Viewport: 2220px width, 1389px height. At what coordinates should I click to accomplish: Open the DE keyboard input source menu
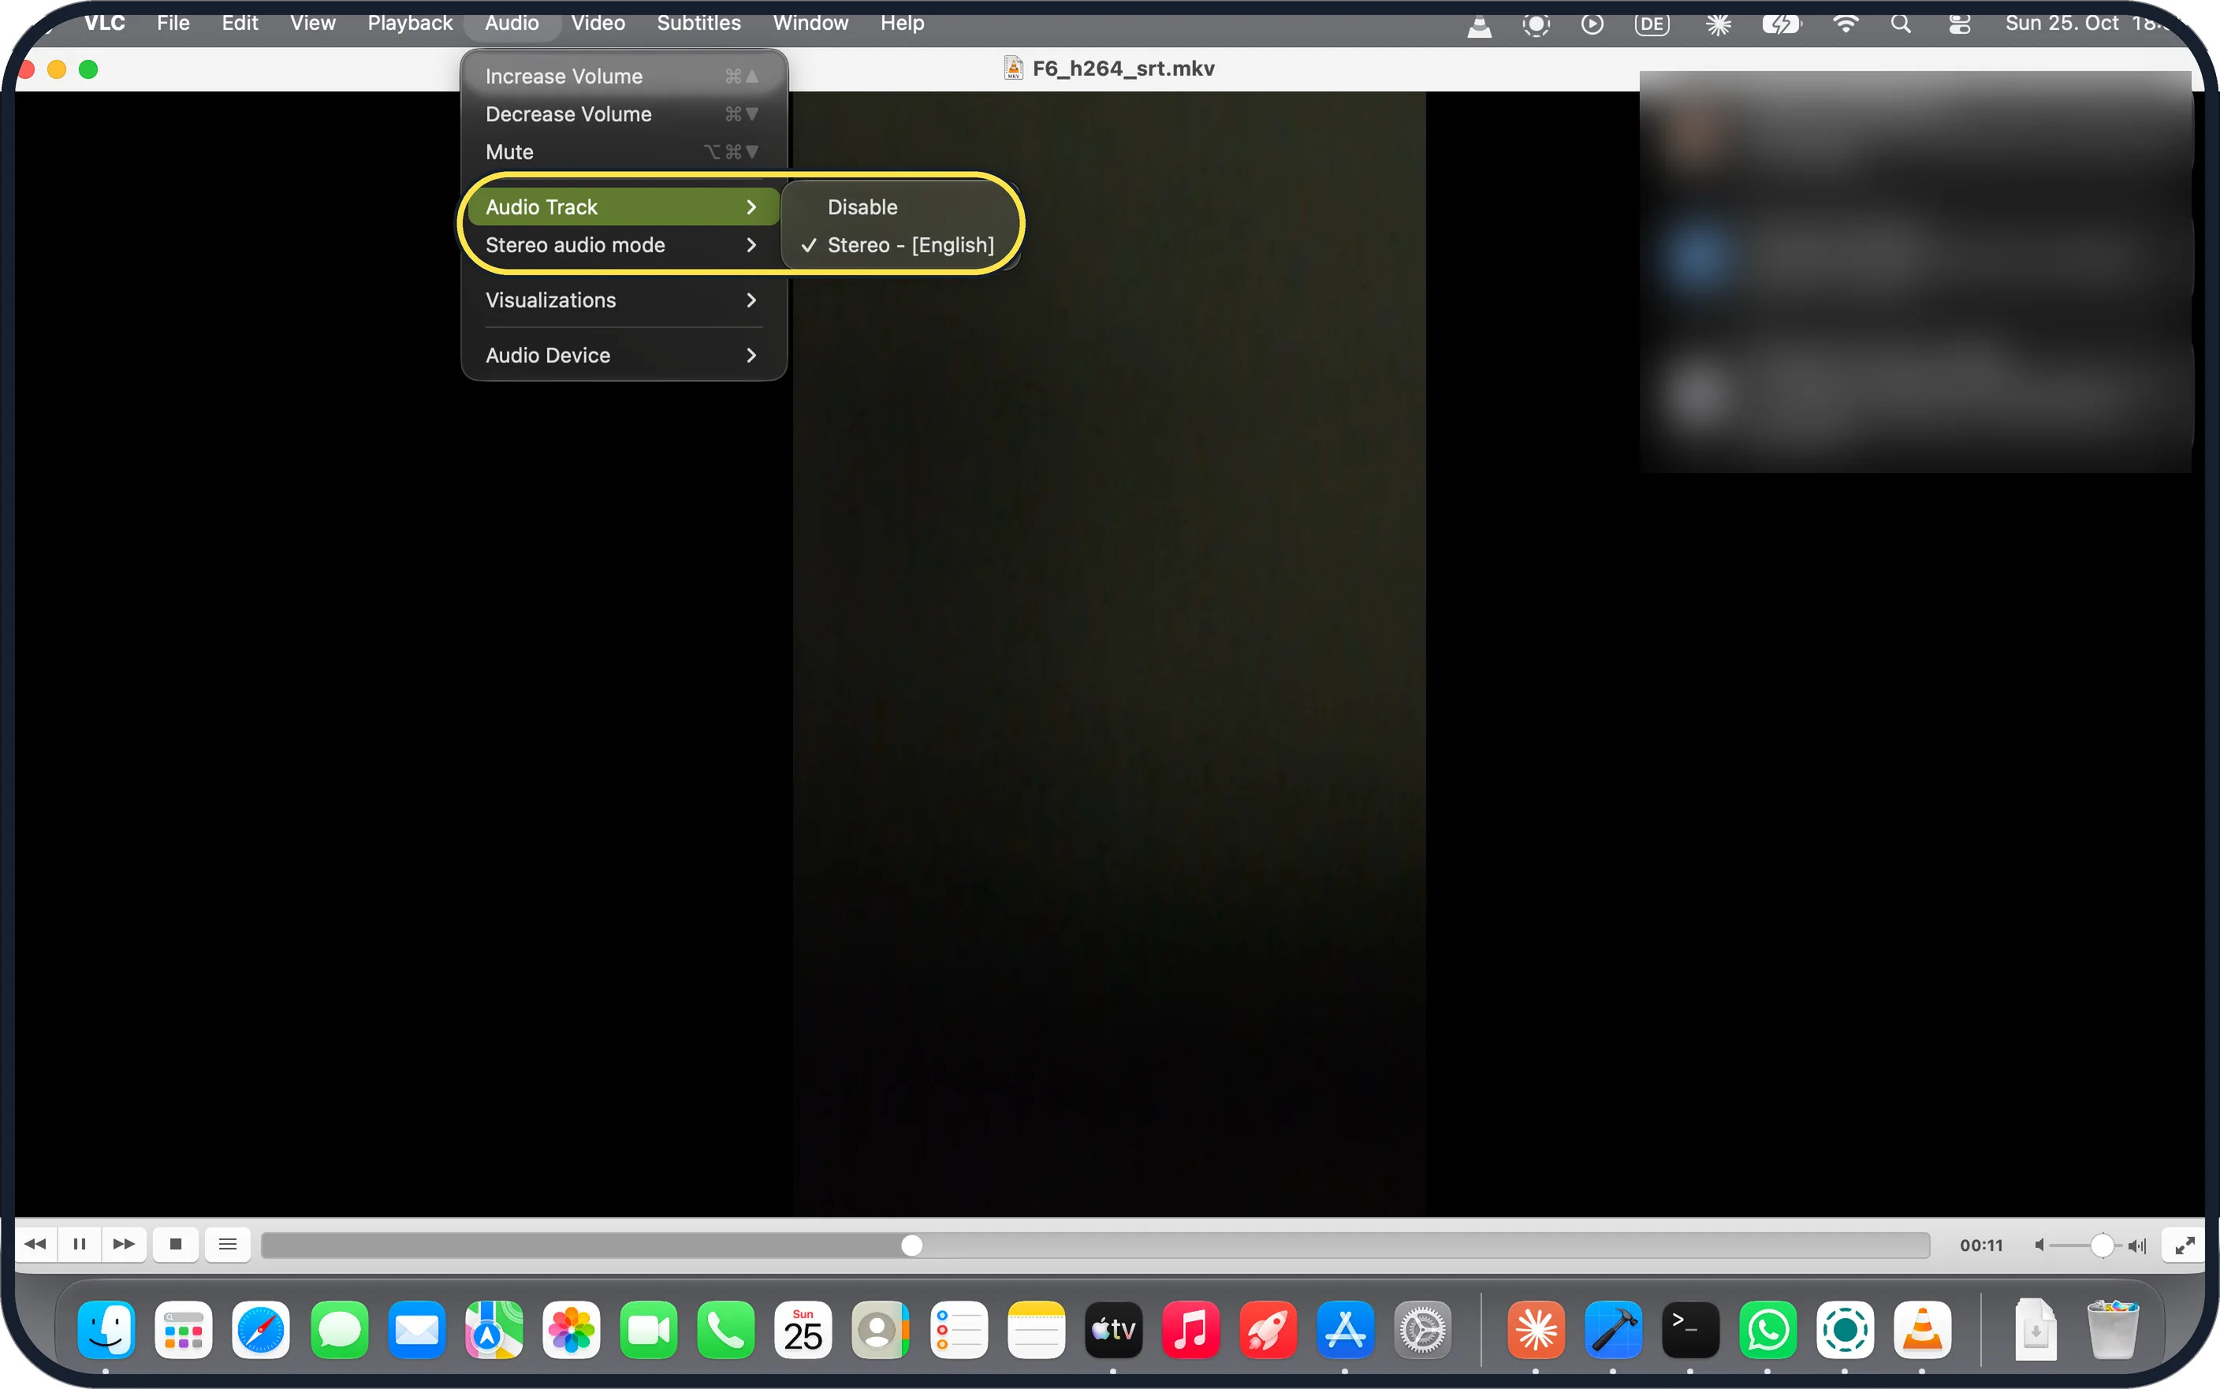click(1652, 24)
